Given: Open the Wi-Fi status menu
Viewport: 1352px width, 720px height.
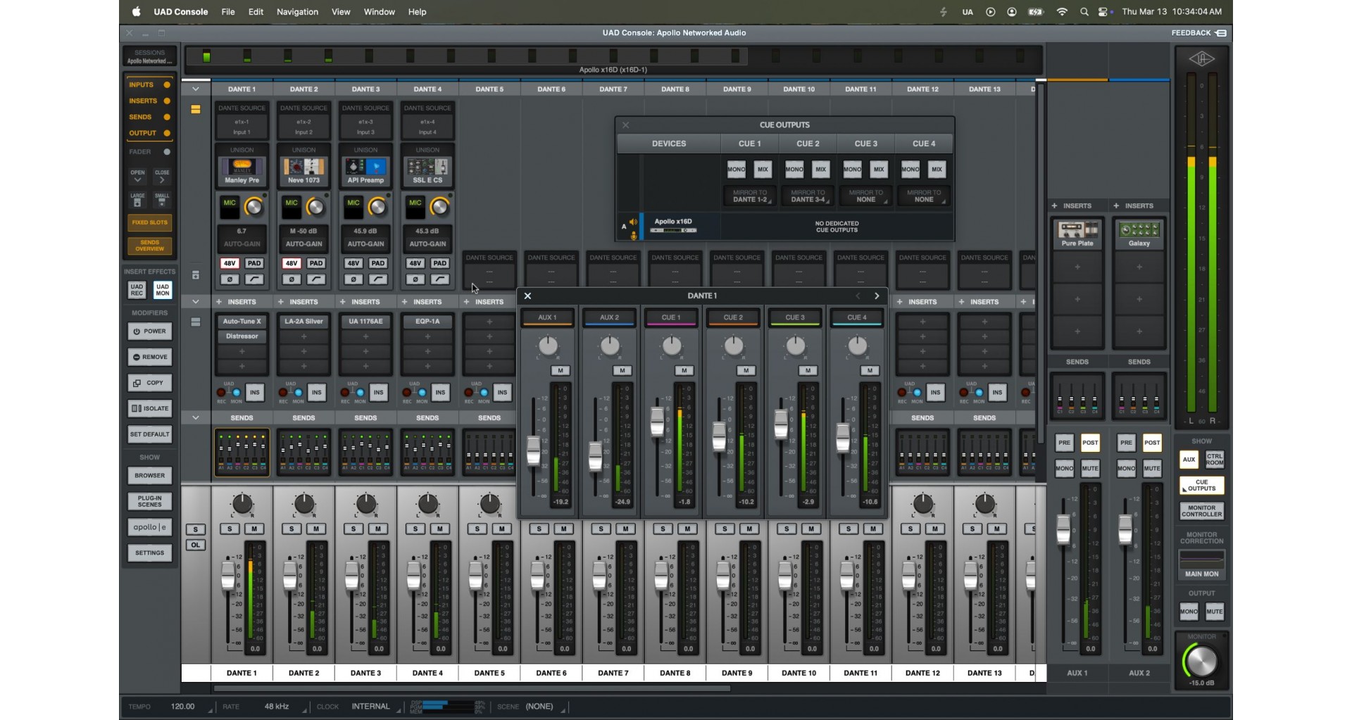Looking at the screenshot, I should coord(1062,12).
